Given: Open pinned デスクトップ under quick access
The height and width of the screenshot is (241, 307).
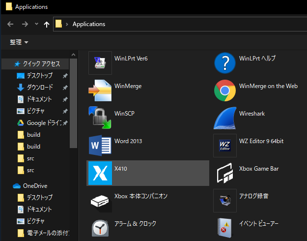Looking at the screenshot, I should [x=40, y=75].
